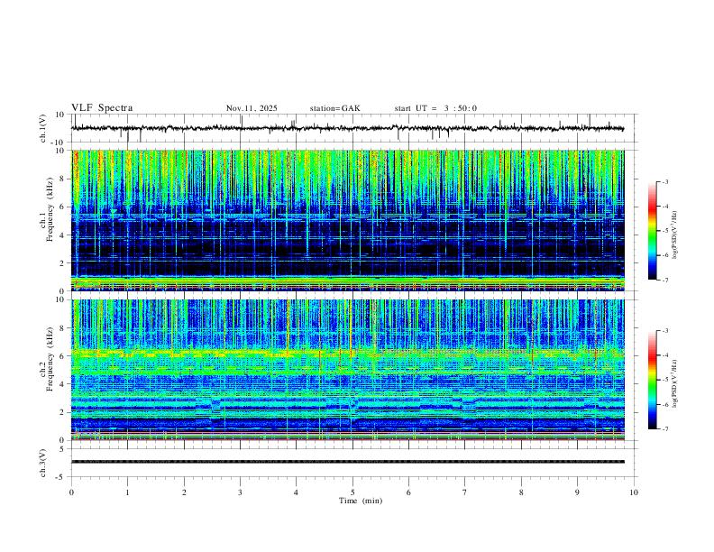Click time axis tick label "0"
The image size is (714, 552).
[x=71, y=492]
